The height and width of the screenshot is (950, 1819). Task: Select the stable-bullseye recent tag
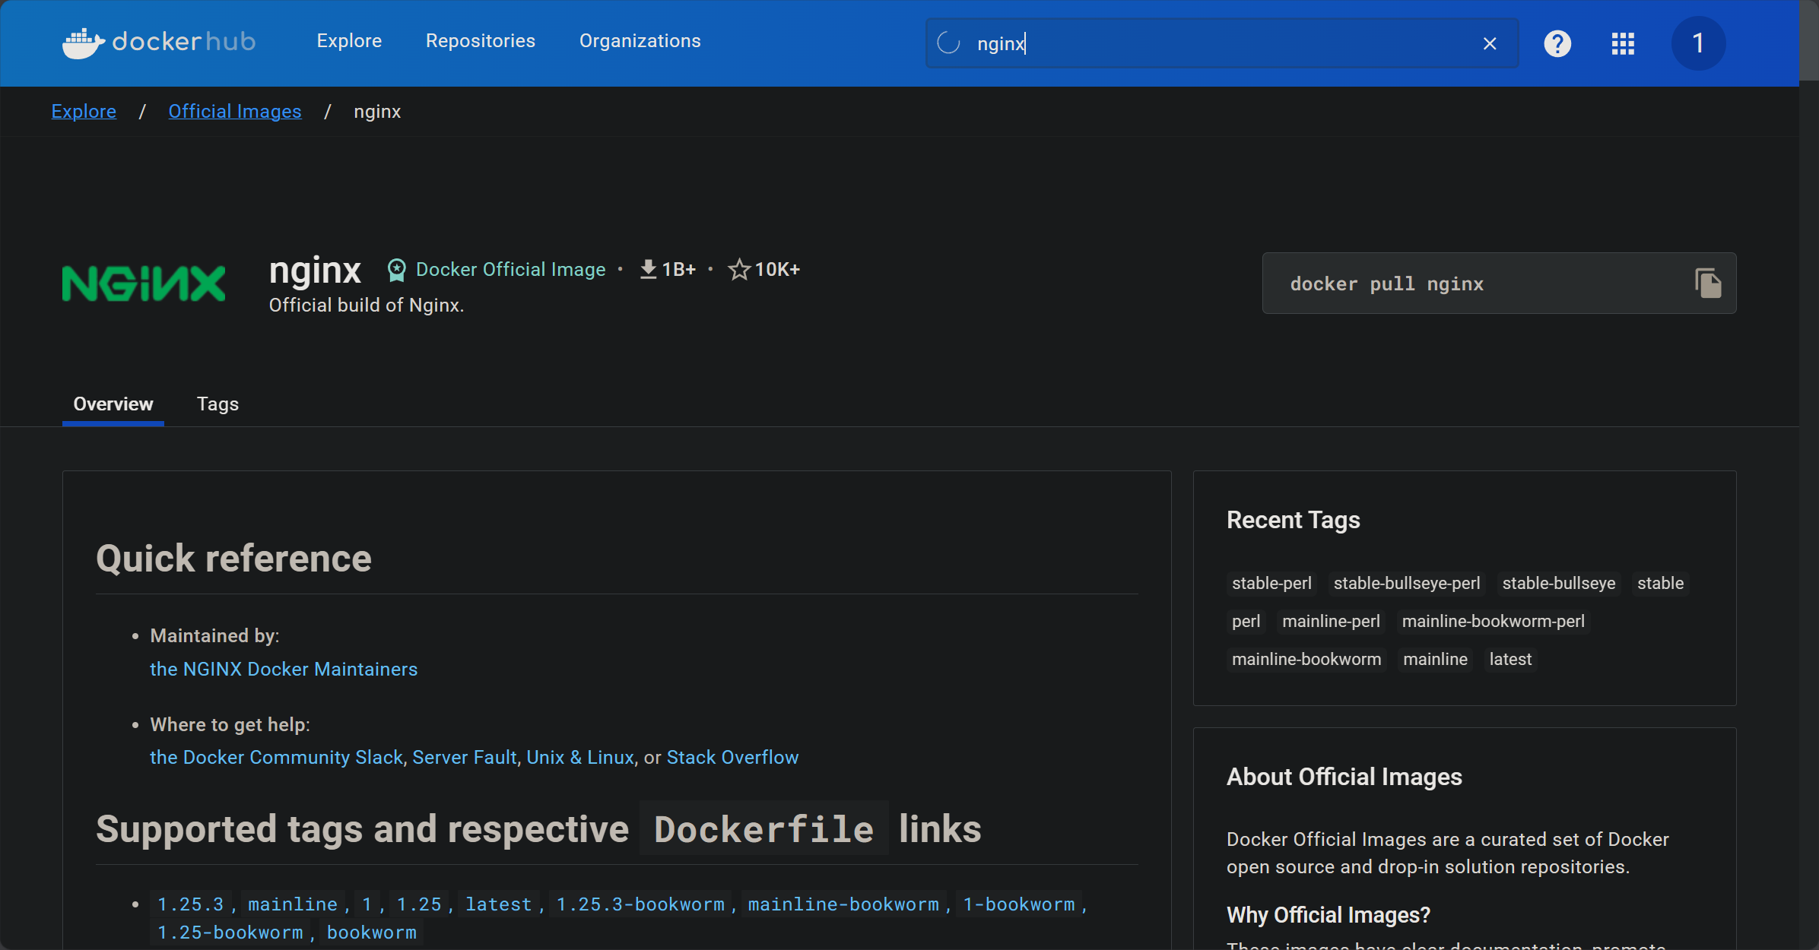click(x=1559, y=584)
